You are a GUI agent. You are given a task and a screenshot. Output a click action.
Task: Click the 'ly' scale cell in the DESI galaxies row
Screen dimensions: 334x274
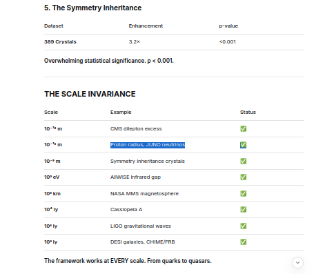[51, 242]
